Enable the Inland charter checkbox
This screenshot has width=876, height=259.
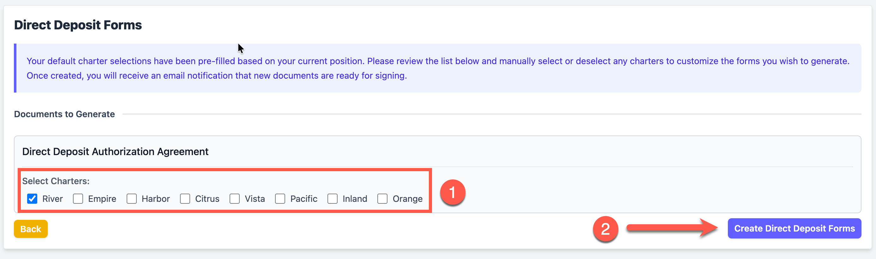(x=332, y=198)
